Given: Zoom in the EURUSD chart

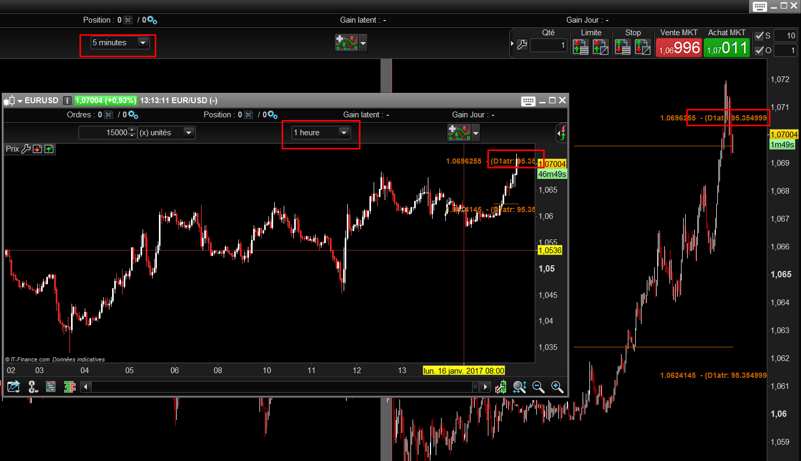Looking at the screenshot, I should tap(557, 387).
